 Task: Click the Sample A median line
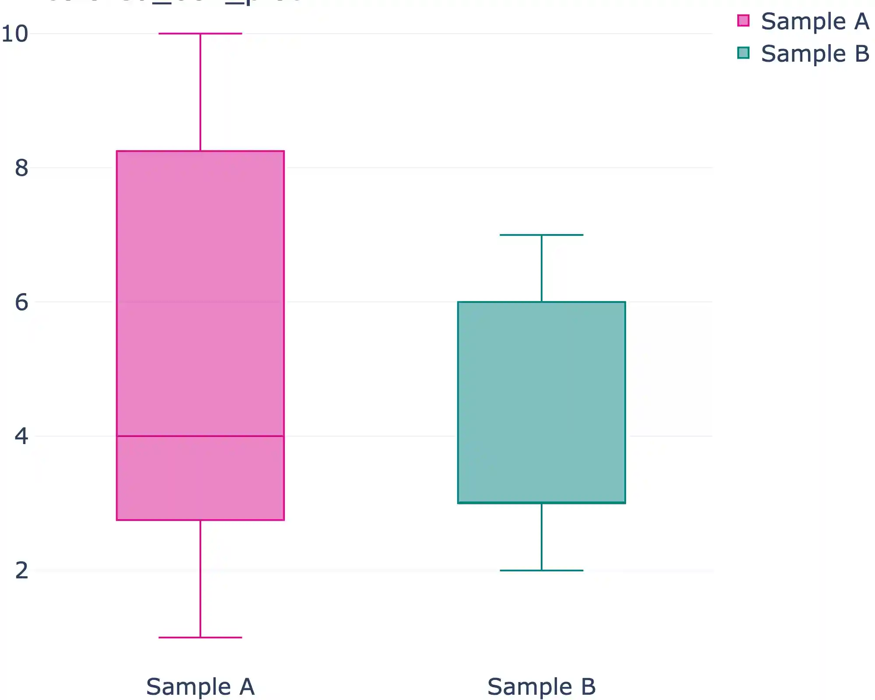click(200, 436)
